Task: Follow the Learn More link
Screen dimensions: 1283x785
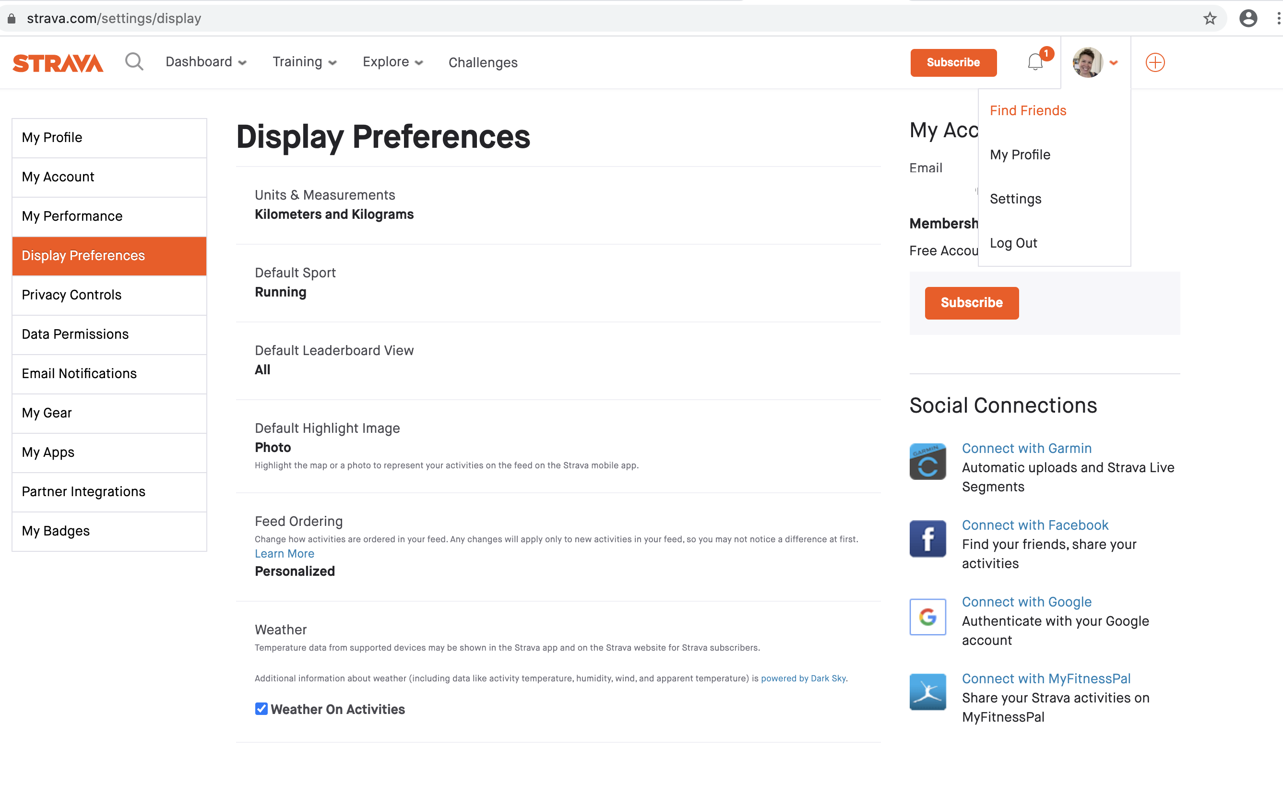Action: coord(285,553)
